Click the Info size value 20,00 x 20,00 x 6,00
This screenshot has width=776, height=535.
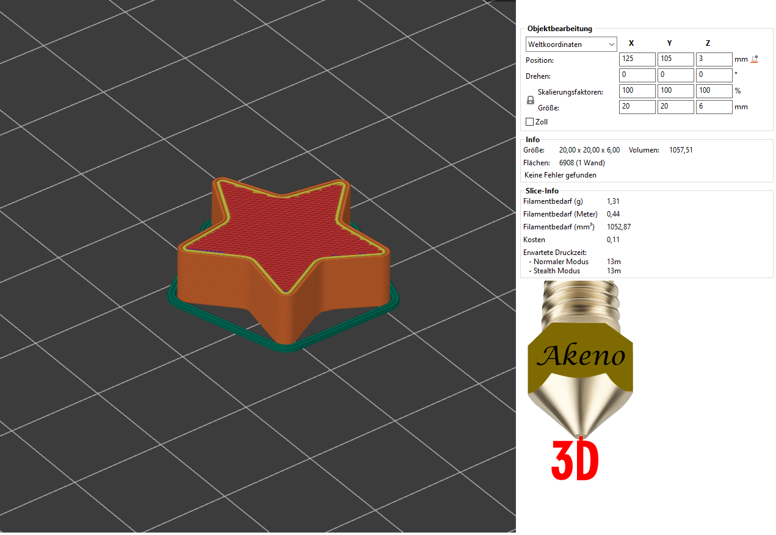(589, 150)
